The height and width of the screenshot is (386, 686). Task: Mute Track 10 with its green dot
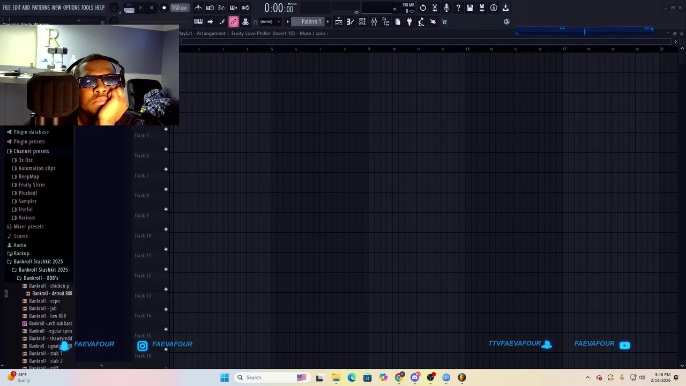(166, 229)
